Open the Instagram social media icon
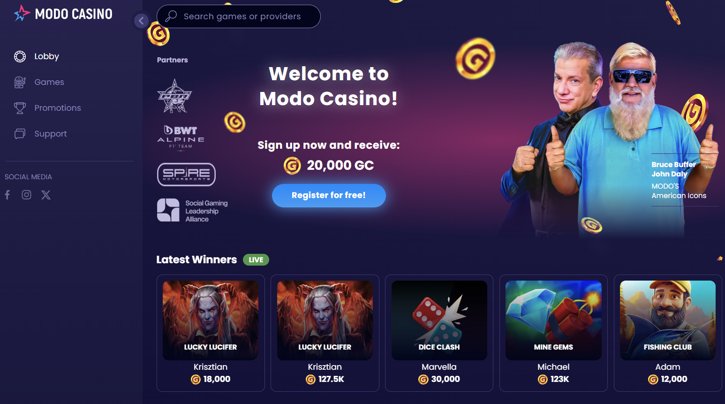The width and height of the screenshot is (725, 404). (27, 195)
